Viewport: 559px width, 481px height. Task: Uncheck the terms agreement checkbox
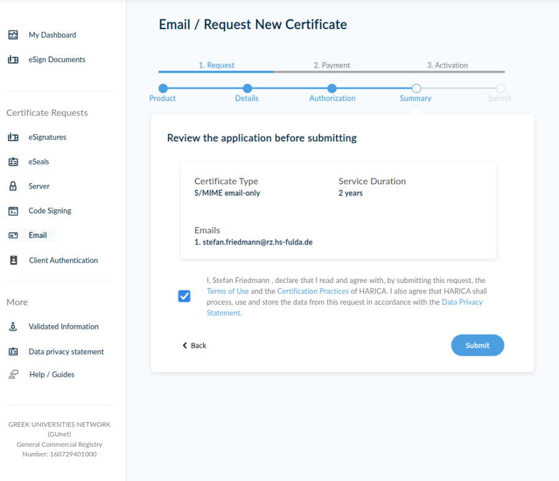tap(184, 296)
